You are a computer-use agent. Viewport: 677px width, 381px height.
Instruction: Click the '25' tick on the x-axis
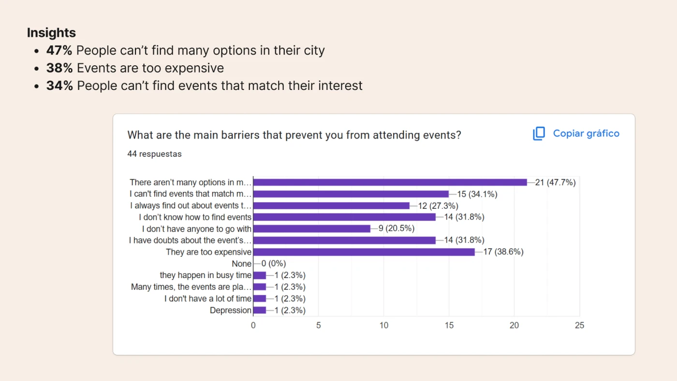(579, 325)
